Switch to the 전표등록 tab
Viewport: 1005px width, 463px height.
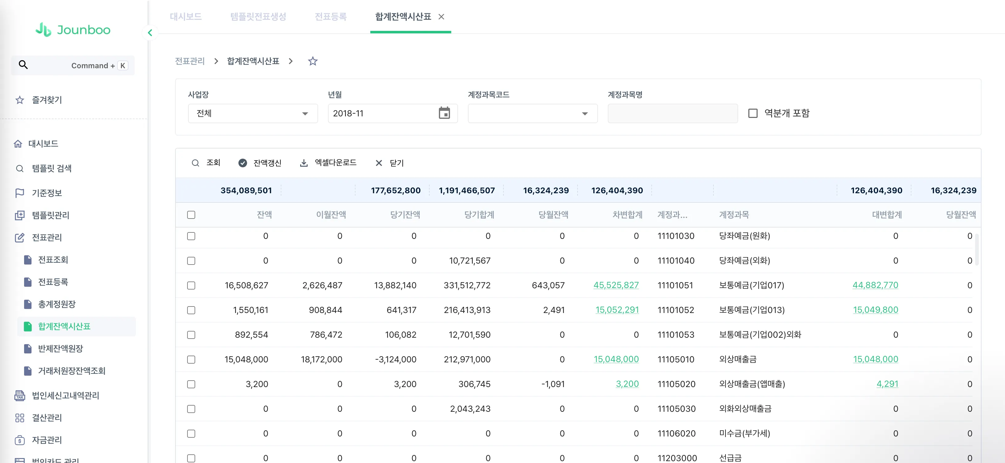tap(331, 17)
